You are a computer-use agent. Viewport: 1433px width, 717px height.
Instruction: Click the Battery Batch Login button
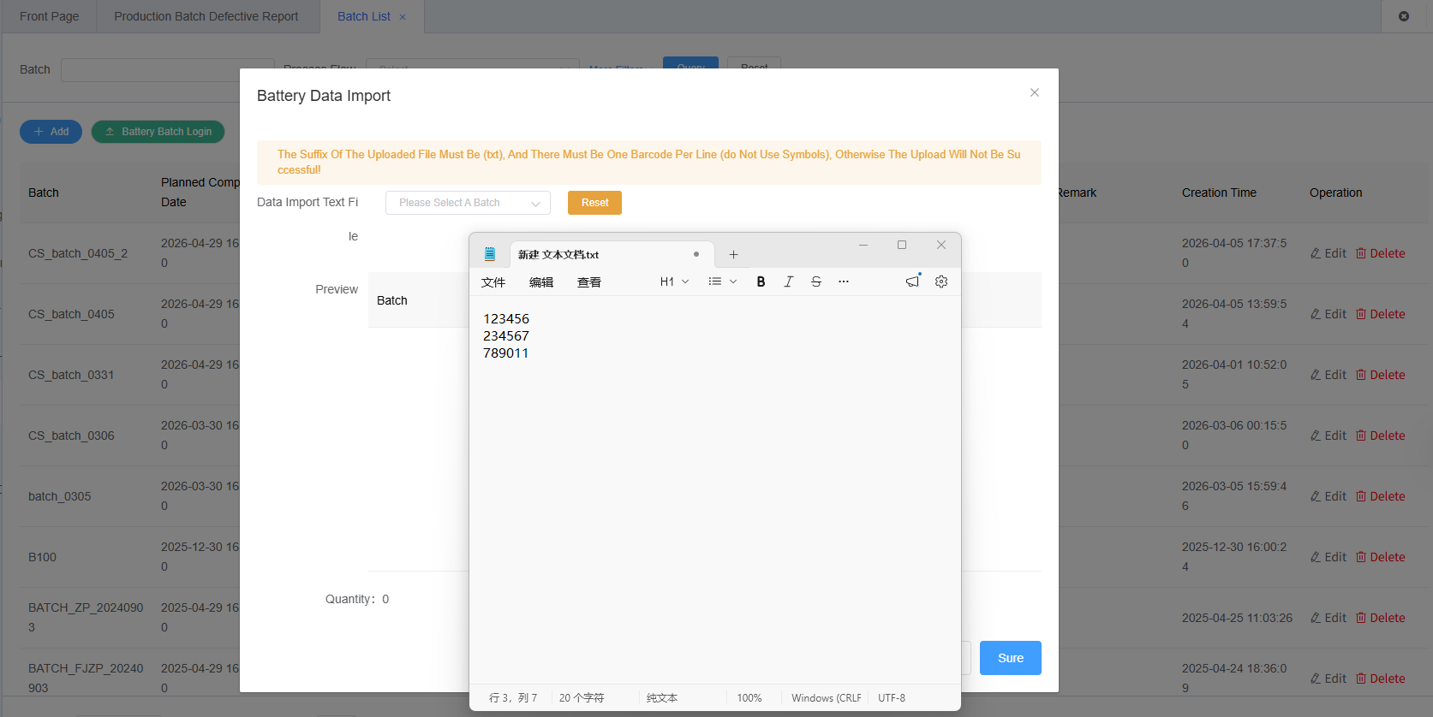pos(158,132)
